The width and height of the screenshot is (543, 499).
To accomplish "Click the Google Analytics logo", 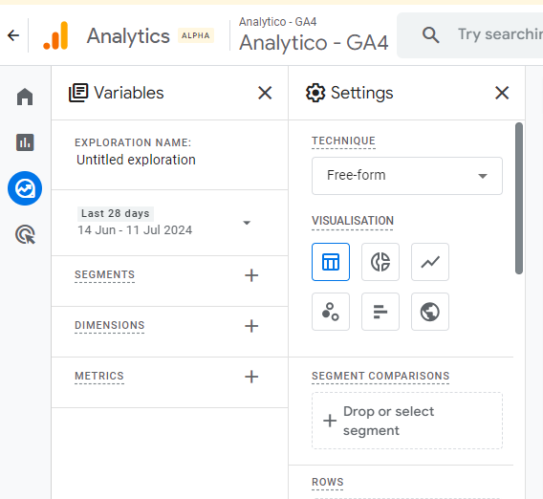I will [x=55, y=35].
